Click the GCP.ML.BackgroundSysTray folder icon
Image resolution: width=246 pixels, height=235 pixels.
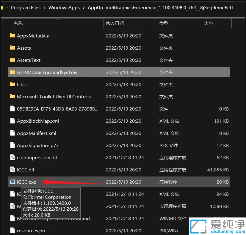click(12, 72)
